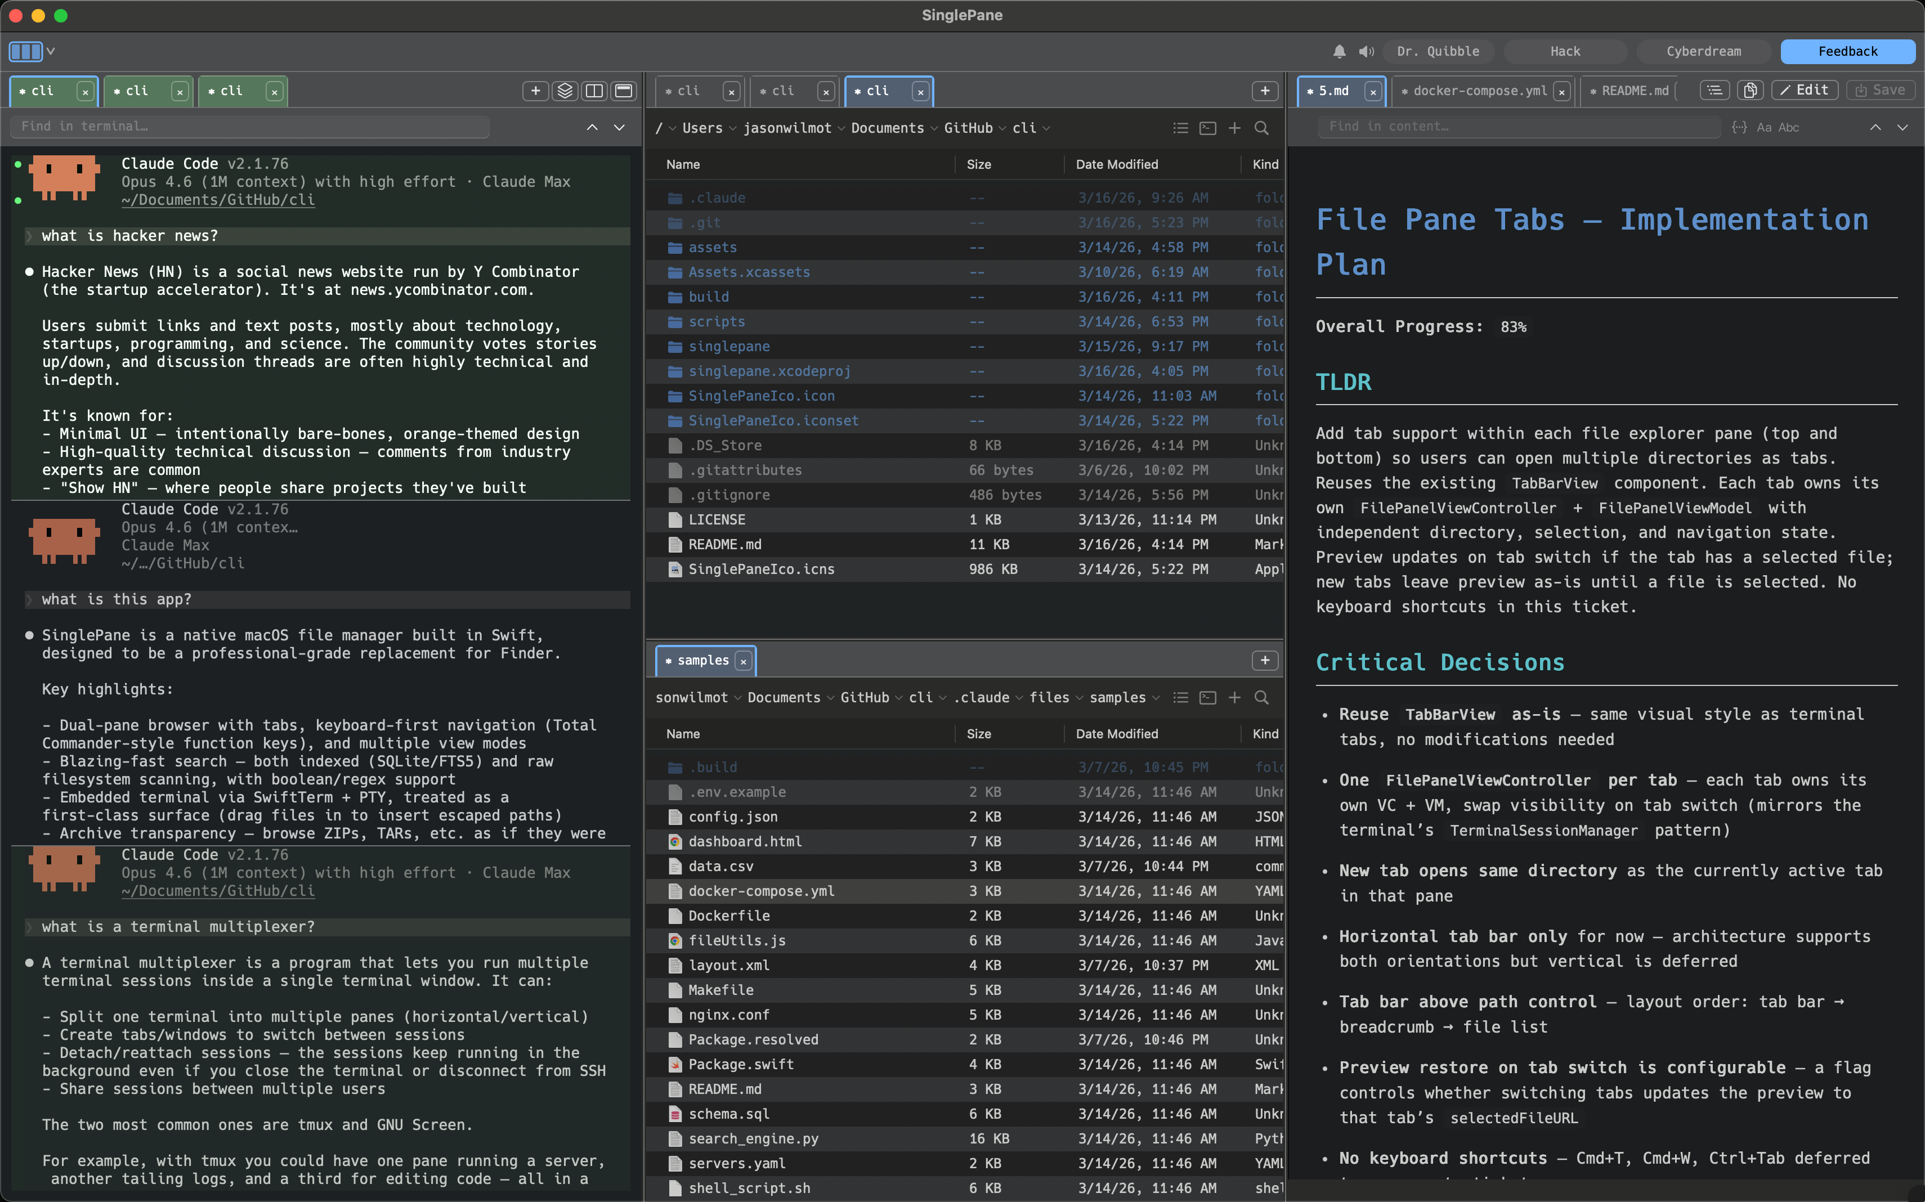This screenshot has height=1202, width=1925.
Task: Click the stacked layers icon in terminal toolbar
Action: [565, 91]
